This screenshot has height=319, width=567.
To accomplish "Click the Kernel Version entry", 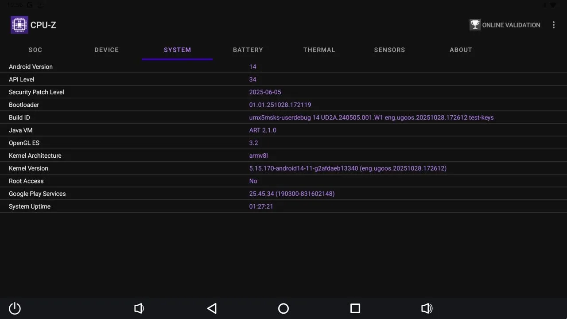I will tap(283, 168).
